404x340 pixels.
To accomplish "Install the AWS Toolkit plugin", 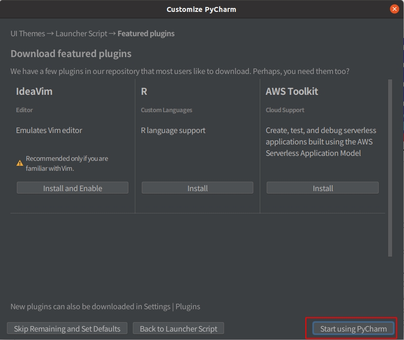I will 323,188.
